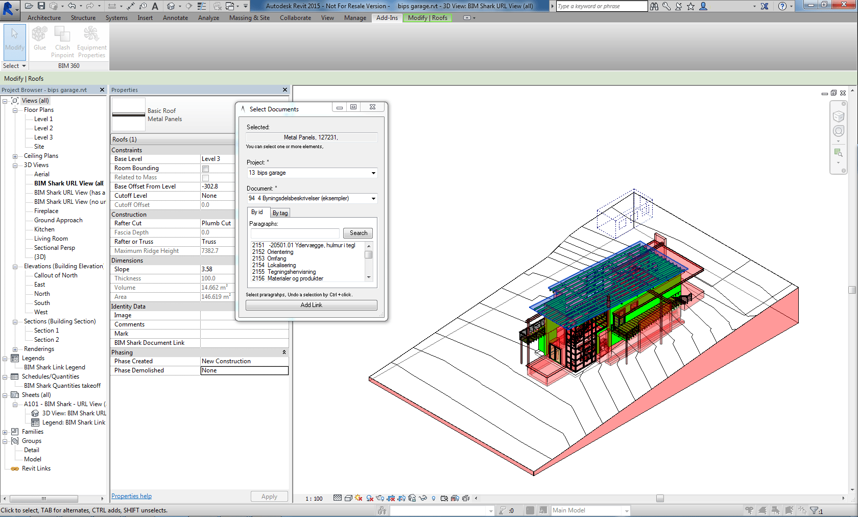Open Clash Pinpoint tool

tap(62, 42)
